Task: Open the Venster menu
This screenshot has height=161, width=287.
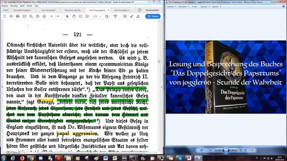Action: [x=29, y=6]
